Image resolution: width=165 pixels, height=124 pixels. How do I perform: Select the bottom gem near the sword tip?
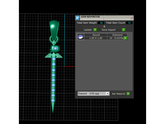(53, 101)
